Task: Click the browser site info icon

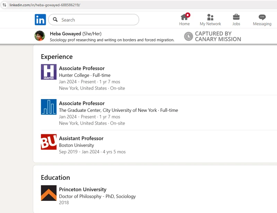Action: click(x=5, y=5)
